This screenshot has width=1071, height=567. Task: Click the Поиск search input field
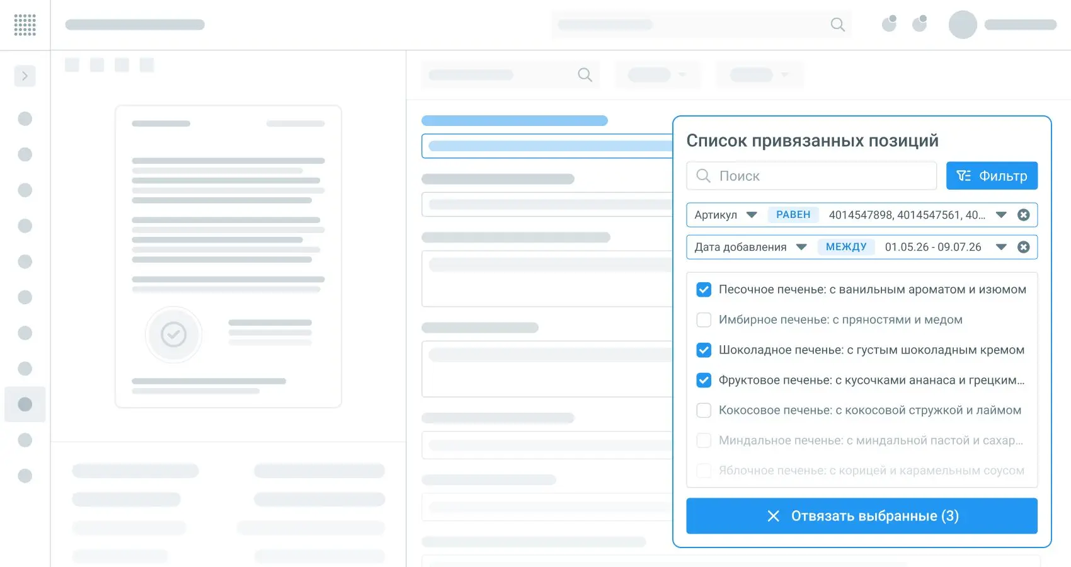point(811,176)
